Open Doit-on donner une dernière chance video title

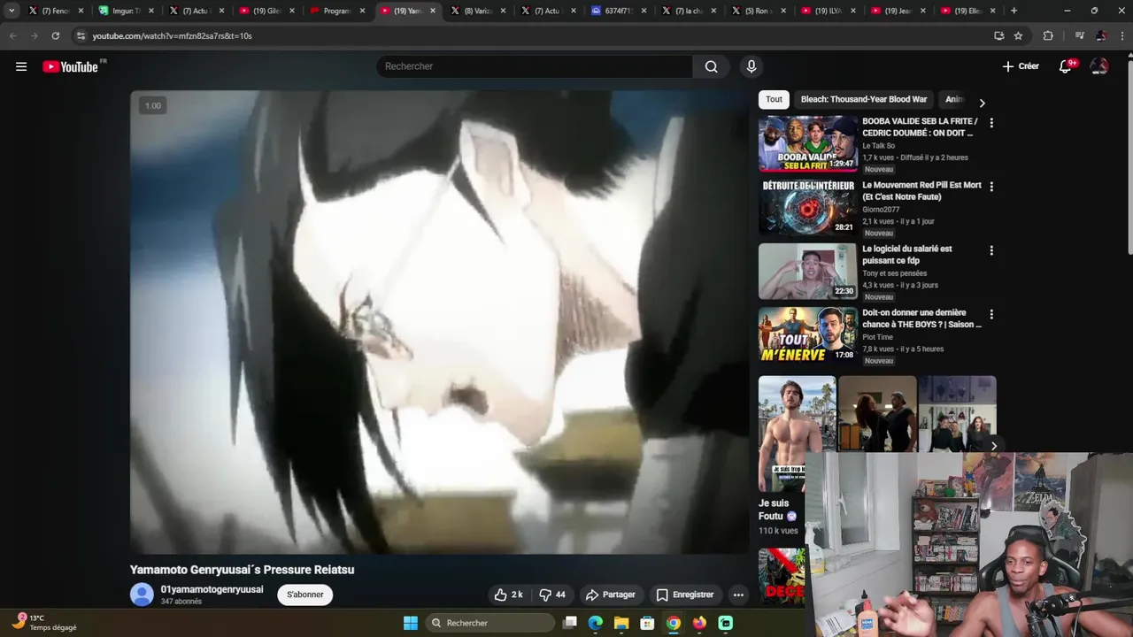coord(921,318)
